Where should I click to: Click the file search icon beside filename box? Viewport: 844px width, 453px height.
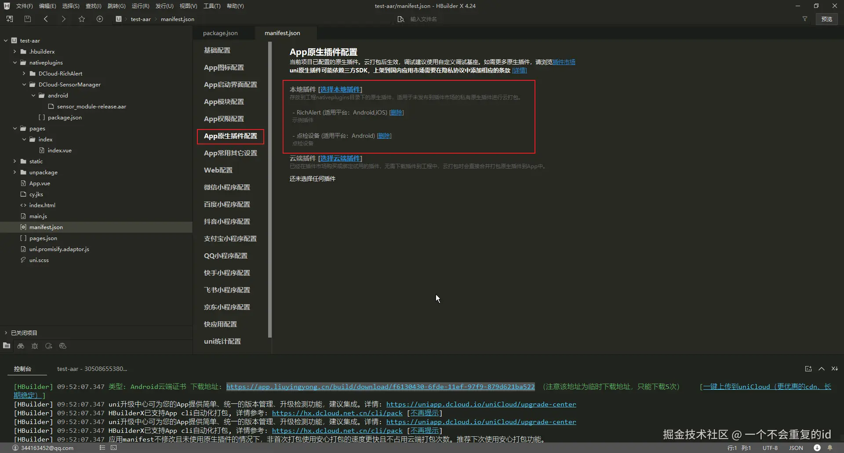coord(400,19)
